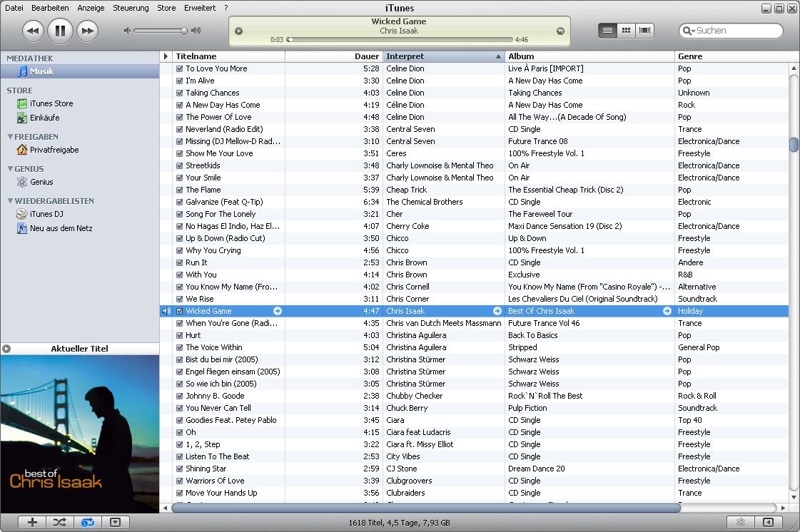Adjust the volume slider
This screenshot has width=800, height=532.
click(x=183, y=31)
